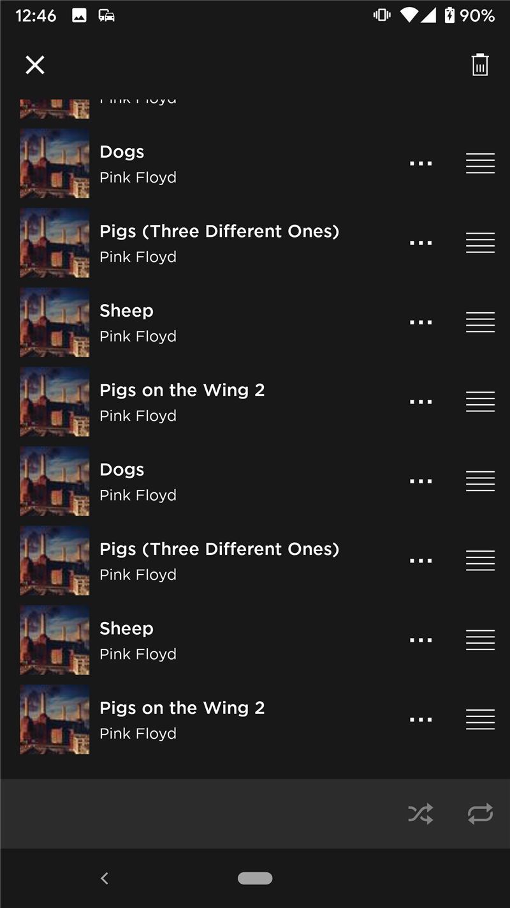Open options menu for second Dogs track
Screen dimensions: 510x908
421,481
